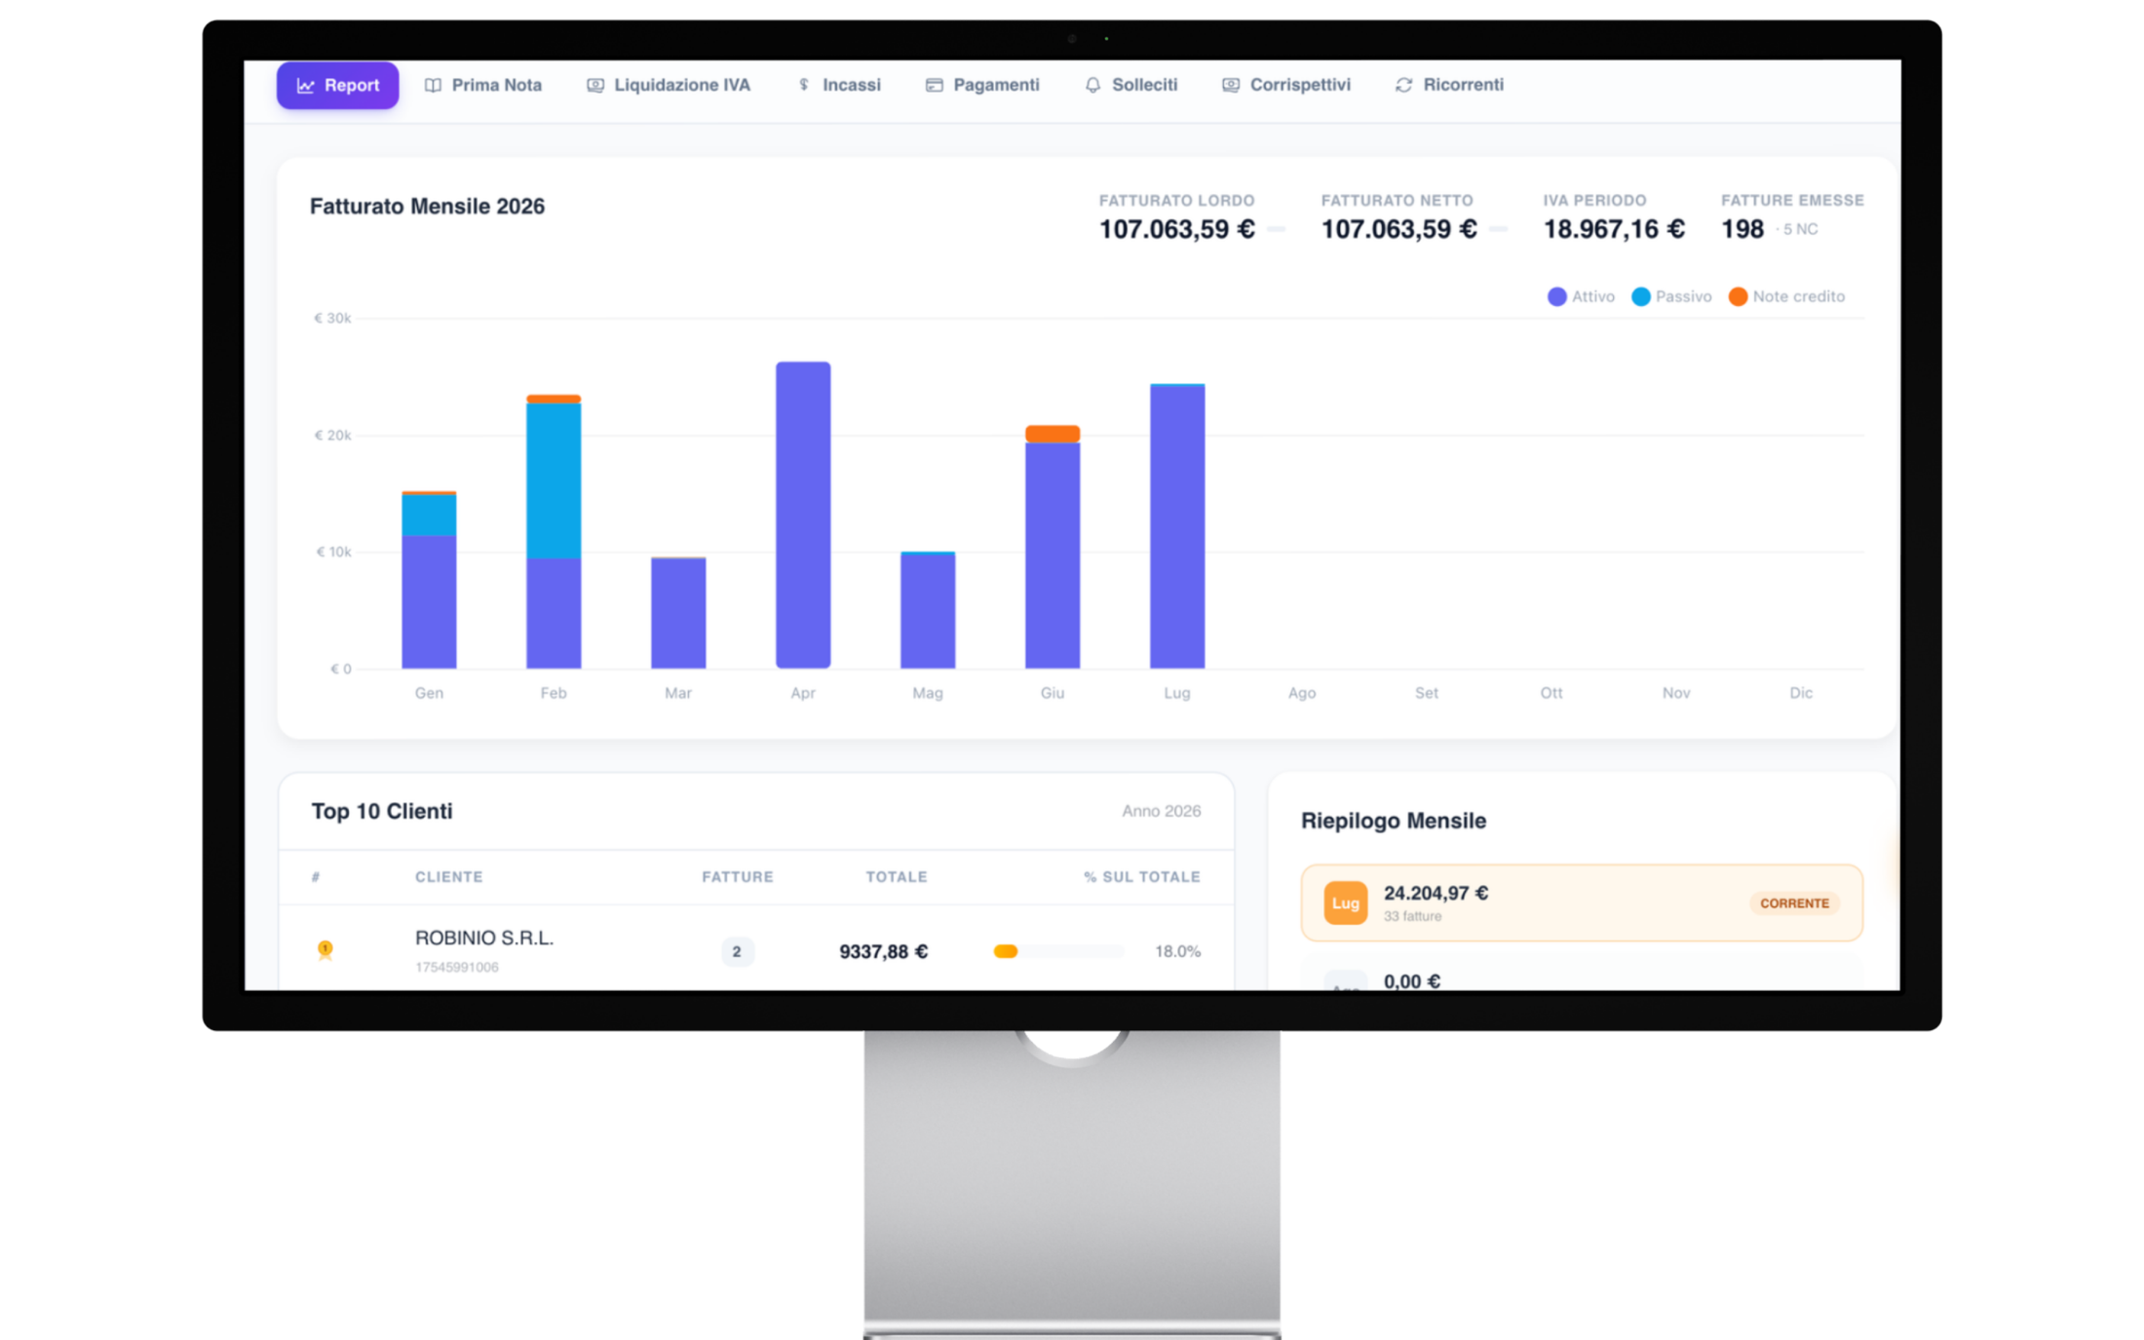Screen dimensions: 2144x1340
Task: Click the gold medal icon beside ROBINIO
Action: [x=325, y=950]
